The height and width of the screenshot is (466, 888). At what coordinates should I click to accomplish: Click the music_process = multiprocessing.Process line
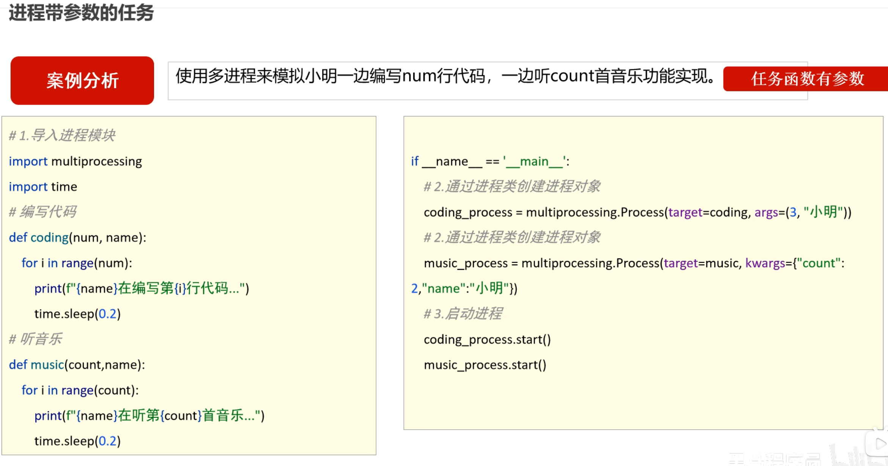pyautogui.click(x=633, y=263)
